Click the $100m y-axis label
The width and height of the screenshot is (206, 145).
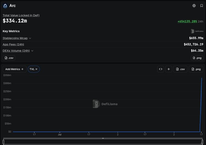7,115
